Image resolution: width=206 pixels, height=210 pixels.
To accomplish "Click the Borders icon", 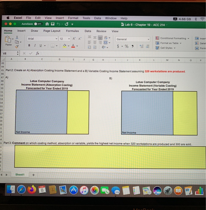I will (53, 46).
